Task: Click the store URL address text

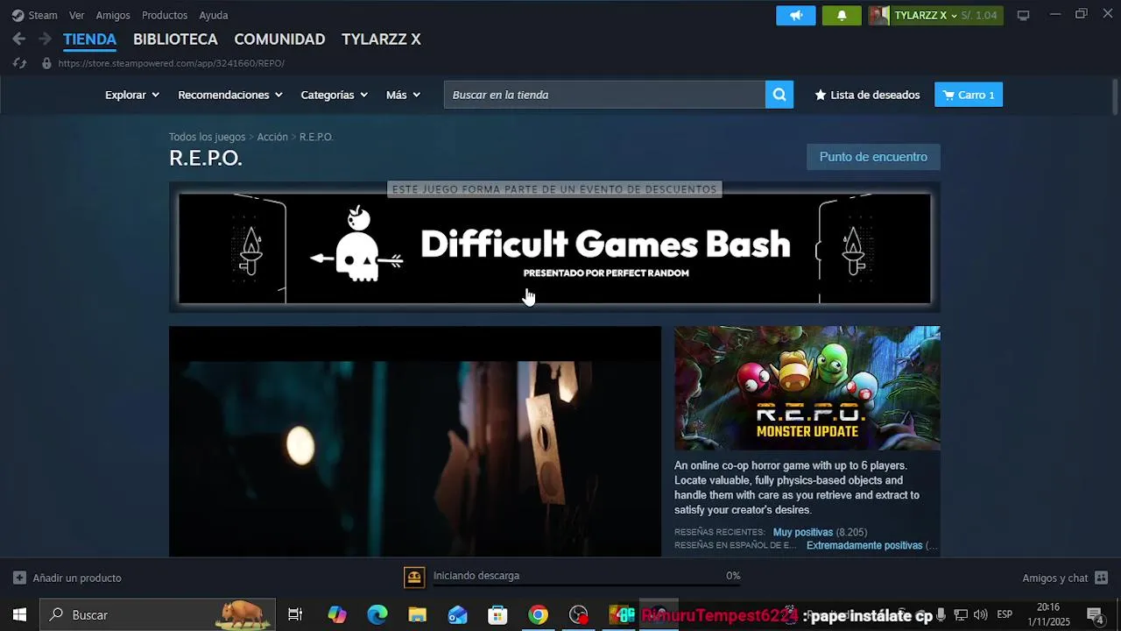Action: 171,63
